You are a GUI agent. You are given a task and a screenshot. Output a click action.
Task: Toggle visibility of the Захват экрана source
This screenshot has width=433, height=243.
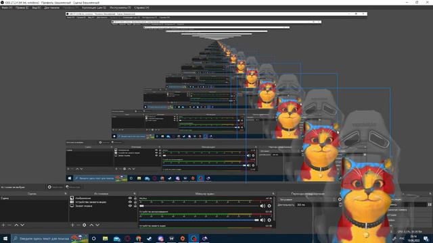click(x=130, y=206)
